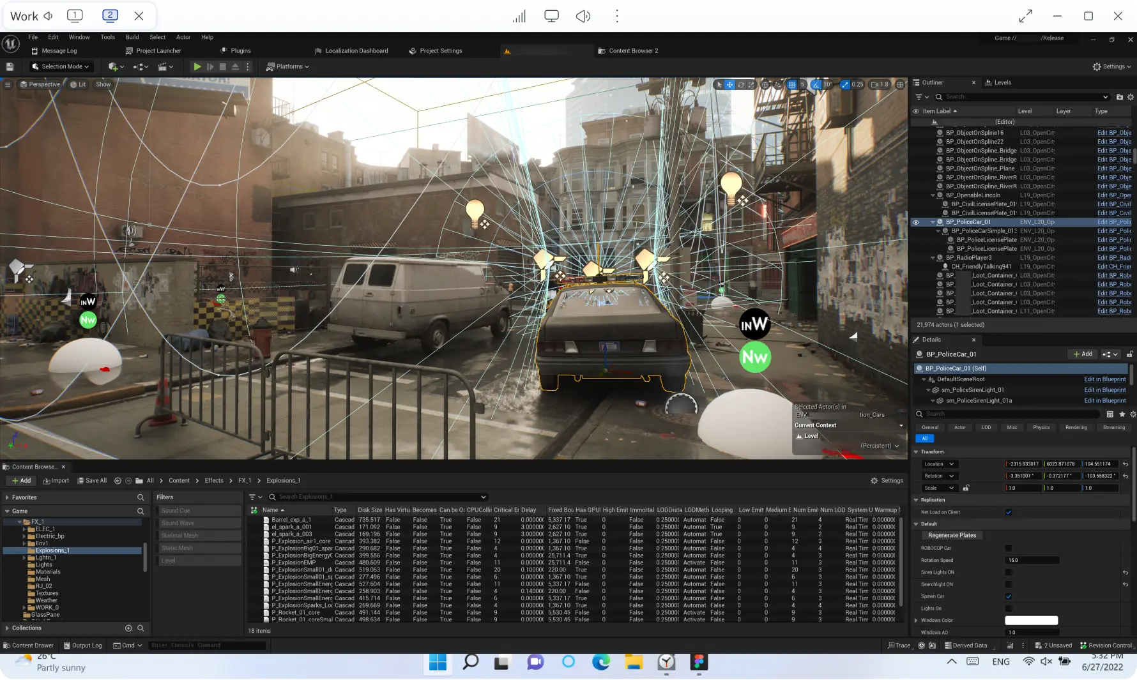Select the rotate gizmo tool in viewport
1137x680 pixels.
[741, 84]
